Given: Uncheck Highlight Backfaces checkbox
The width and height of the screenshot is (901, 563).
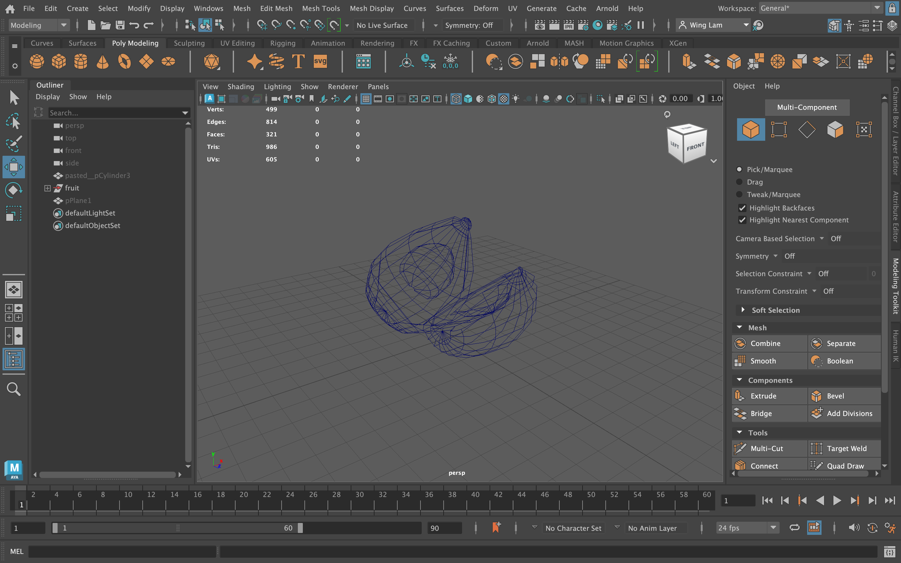Looking at the screenshot, I should [x=742, y=208].
